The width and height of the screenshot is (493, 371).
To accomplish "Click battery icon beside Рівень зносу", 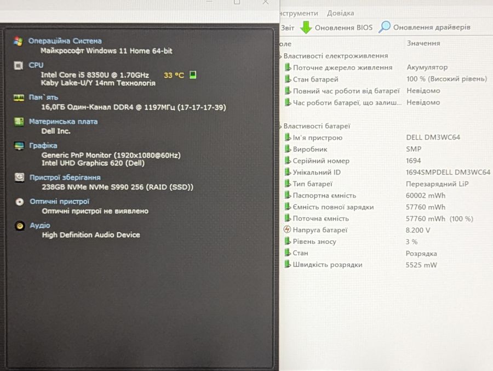I will click(288, 241).
